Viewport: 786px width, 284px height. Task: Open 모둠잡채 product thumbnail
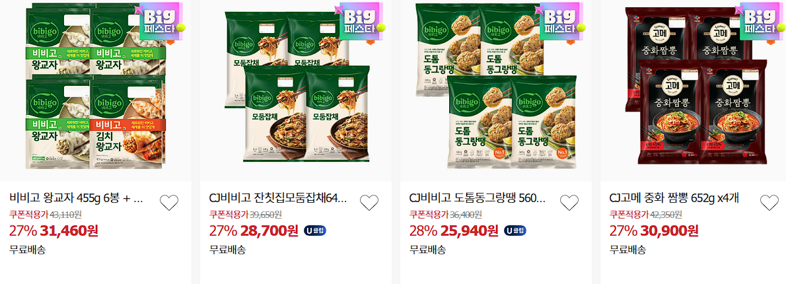coord(297,86)
